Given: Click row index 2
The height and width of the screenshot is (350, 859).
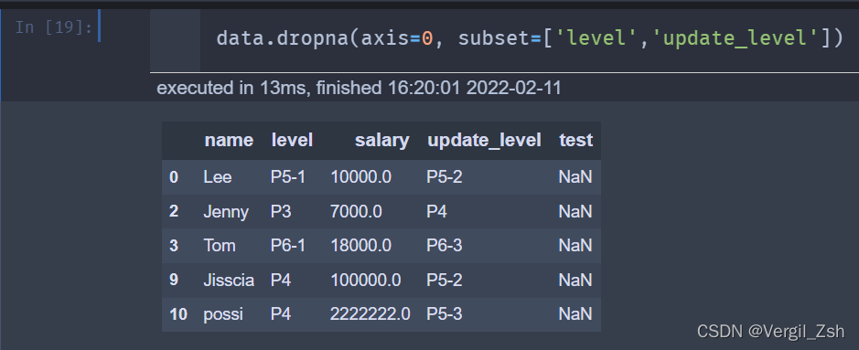Looking at the screenshot, I should (174, 212).
